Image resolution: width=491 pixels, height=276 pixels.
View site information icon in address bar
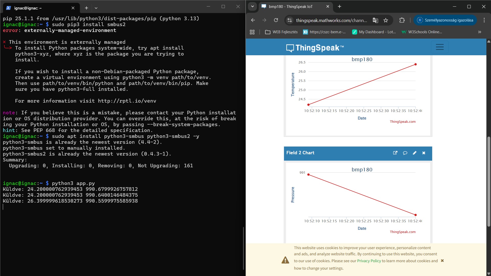[x=290, y=20]
